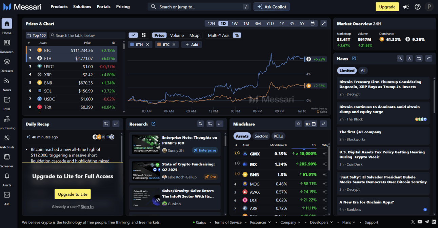The width and height of the screenshot is (438, 228).
Task: Expand the Resources footer menu
Action: pyautogui.click(x=260, y=222)
